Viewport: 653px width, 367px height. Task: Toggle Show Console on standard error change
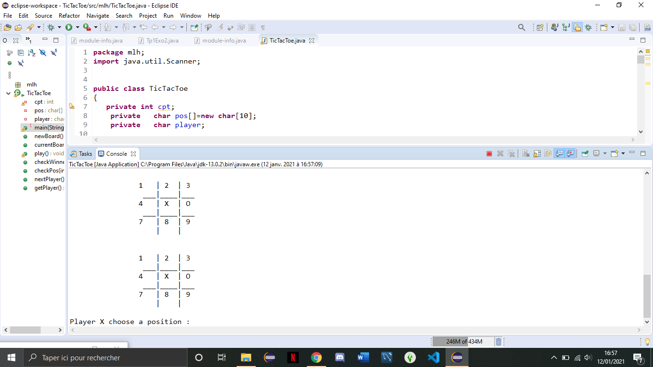click(570, 153)
